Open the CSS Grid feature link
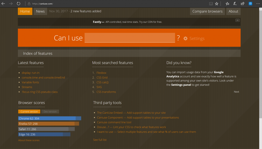The height and width of the screenshot is (149, 262). pos(102,77)
